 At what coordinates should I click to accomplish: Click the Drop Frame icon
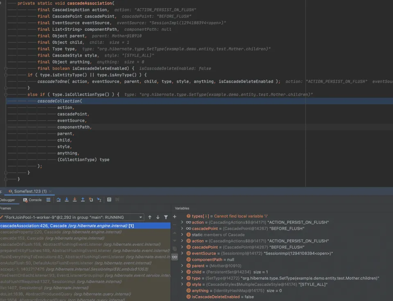[91, 200]
